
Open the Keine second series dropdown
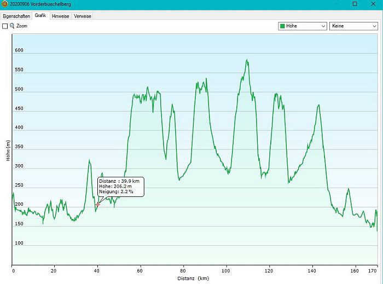(x=353, y=26)
